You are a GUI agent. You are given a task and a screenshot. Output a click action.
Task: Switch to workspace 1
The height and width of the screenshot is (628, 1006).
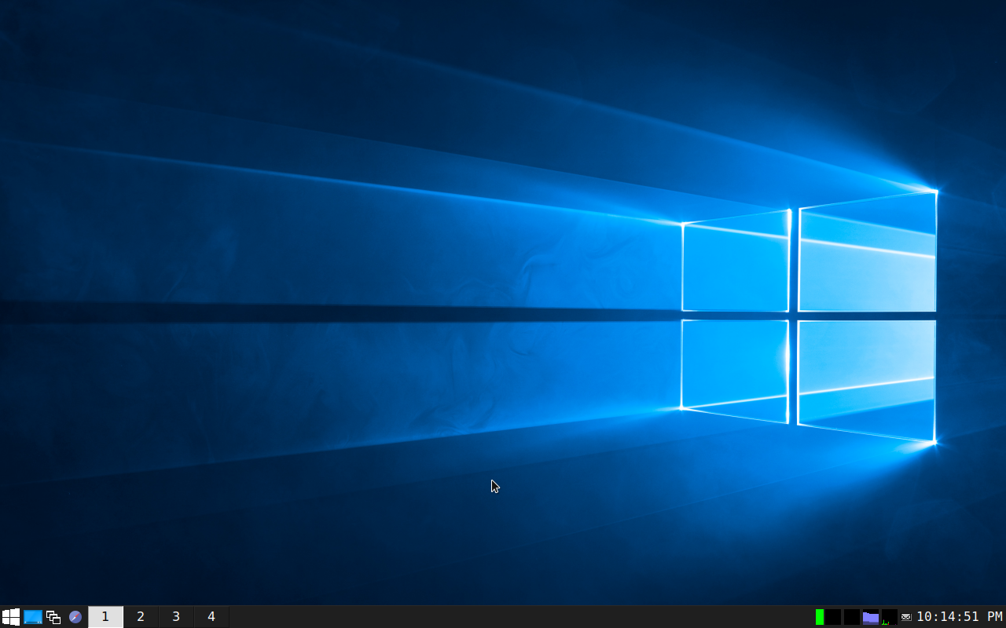coord(105,617)
